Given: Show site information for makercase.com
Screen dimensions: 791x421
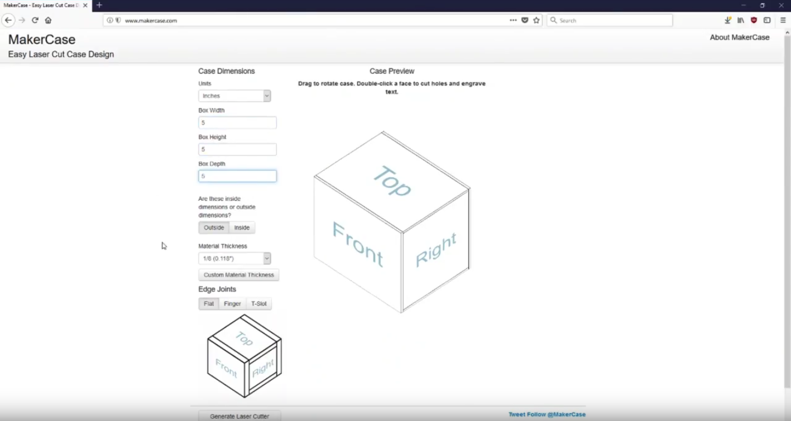Looking at the screenshot, I should pyautogui.click(x=109, y=20).
